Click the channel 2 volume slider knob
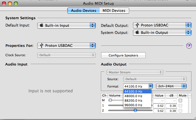 pos(135,110)
